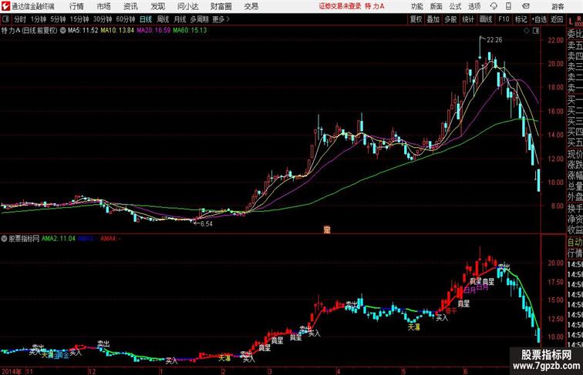Click the 股票指标网 indicator name

(x=24, y=239)
